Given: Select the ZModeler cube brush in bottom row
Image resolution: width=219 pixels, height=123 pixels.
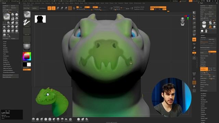Looking at the screenshot, I should pyautogui.click(x=70, y=119).
